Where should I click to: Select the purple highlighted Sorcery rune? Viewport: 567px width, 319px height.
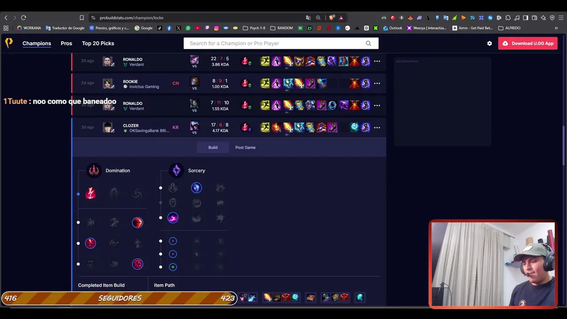(x=173, y=218)
